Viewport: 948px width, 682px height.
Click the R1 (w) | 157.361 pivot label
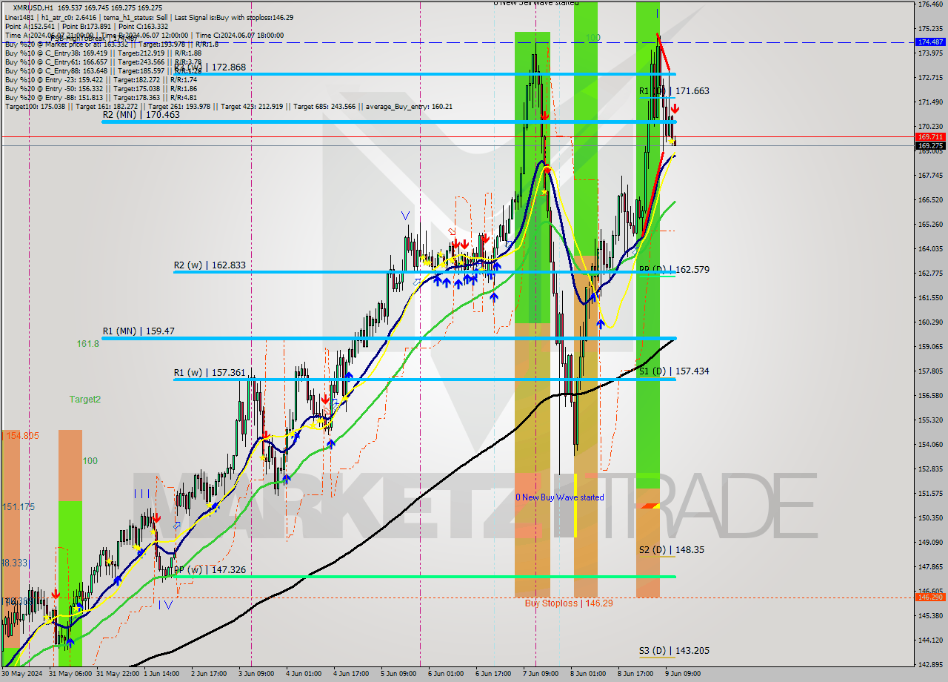tap(210, 372)
